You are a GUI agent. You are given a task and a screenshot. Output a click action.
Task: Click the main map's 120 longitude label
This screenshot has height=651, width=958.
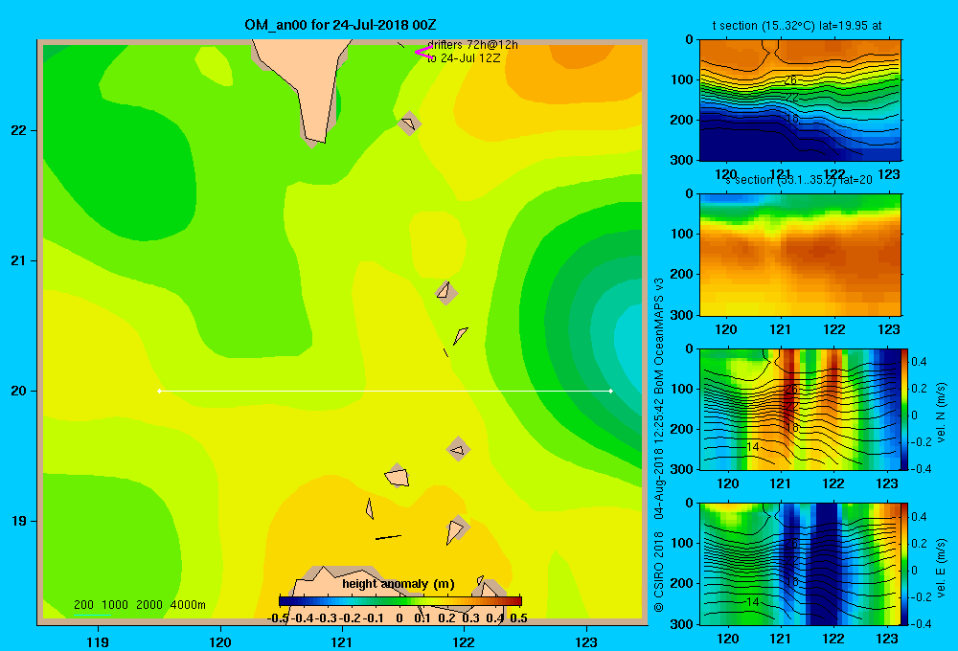point(220,641)
